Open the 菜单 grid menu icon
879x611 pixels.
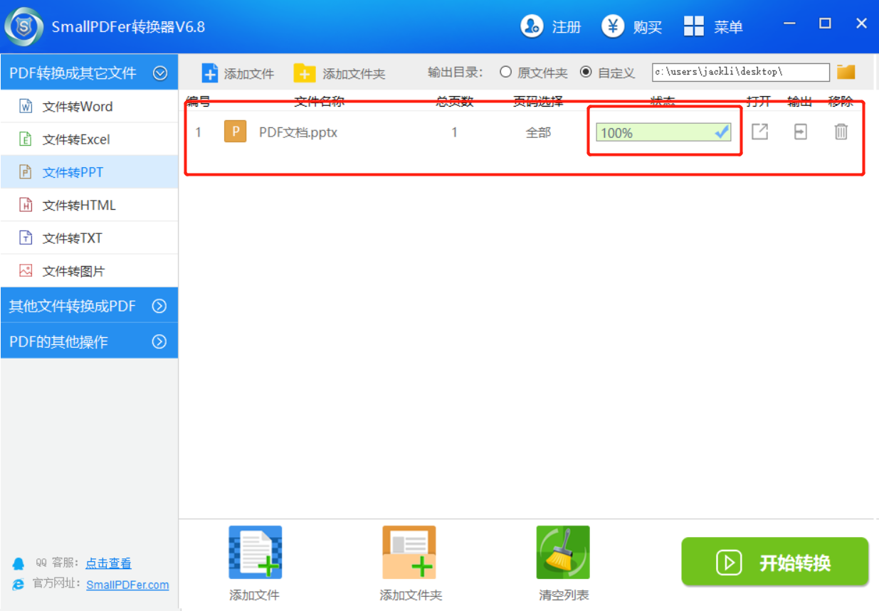pos(694,26)
